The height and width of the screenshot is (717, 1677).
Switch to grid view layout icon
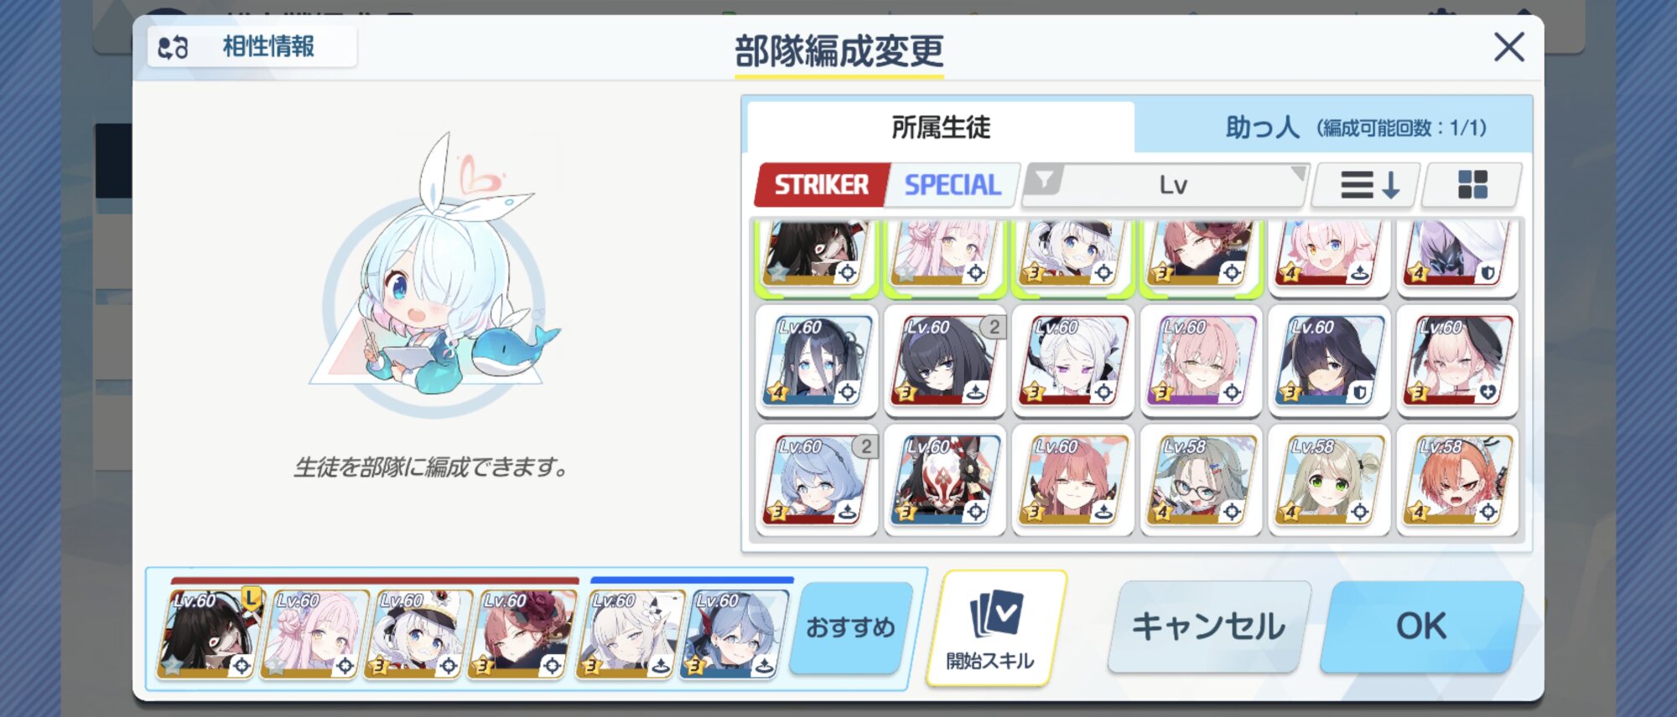click(1472, 185)
